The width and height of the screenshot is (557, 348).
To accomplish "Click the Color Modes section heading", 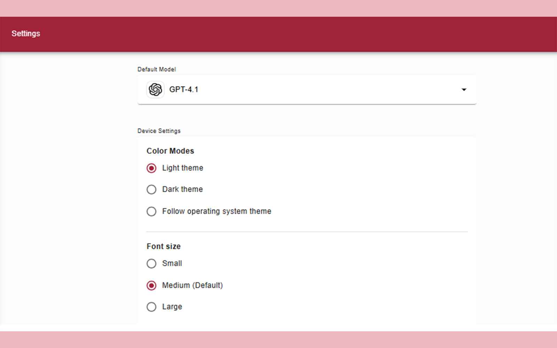I will point(170,151).
